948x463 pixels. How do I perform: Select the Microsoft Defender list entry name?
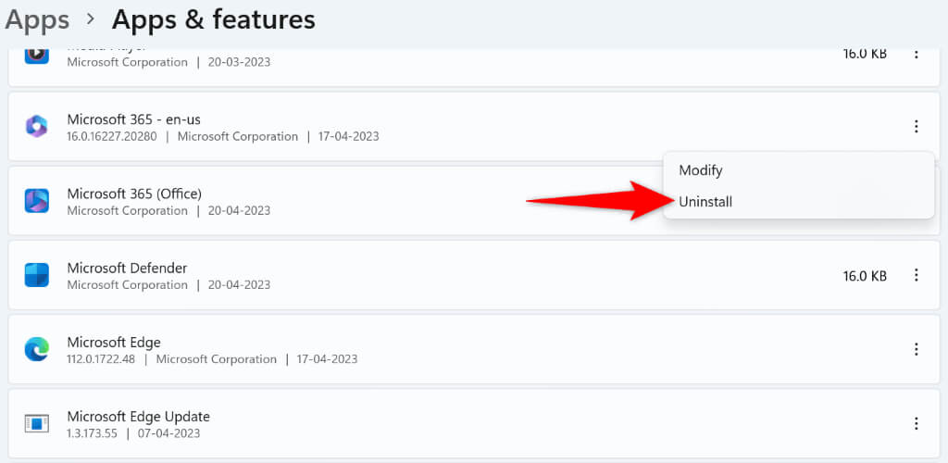pos(127,268)
